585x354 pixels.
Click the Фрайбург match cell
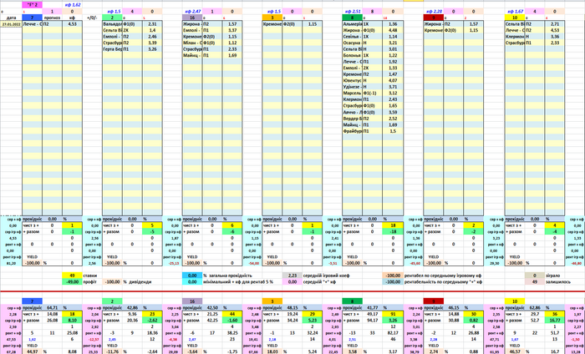(352, 131)
